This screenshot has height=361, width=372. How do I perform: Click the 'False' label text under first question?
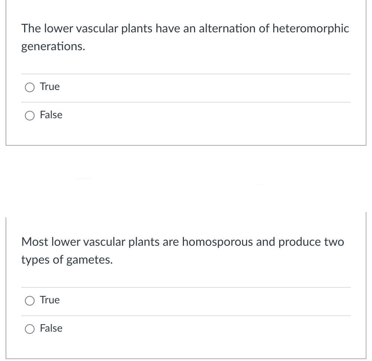tap(51, 115)
